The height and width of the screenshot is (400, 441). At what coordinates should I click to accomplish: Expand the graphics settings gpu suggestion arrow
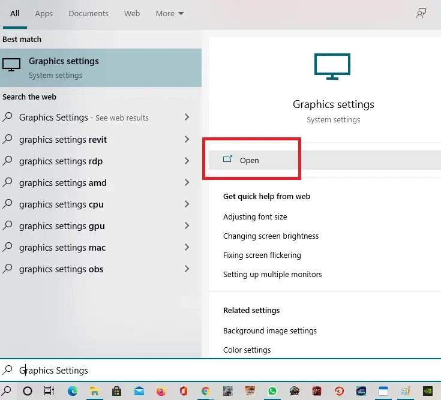(187, 225)
